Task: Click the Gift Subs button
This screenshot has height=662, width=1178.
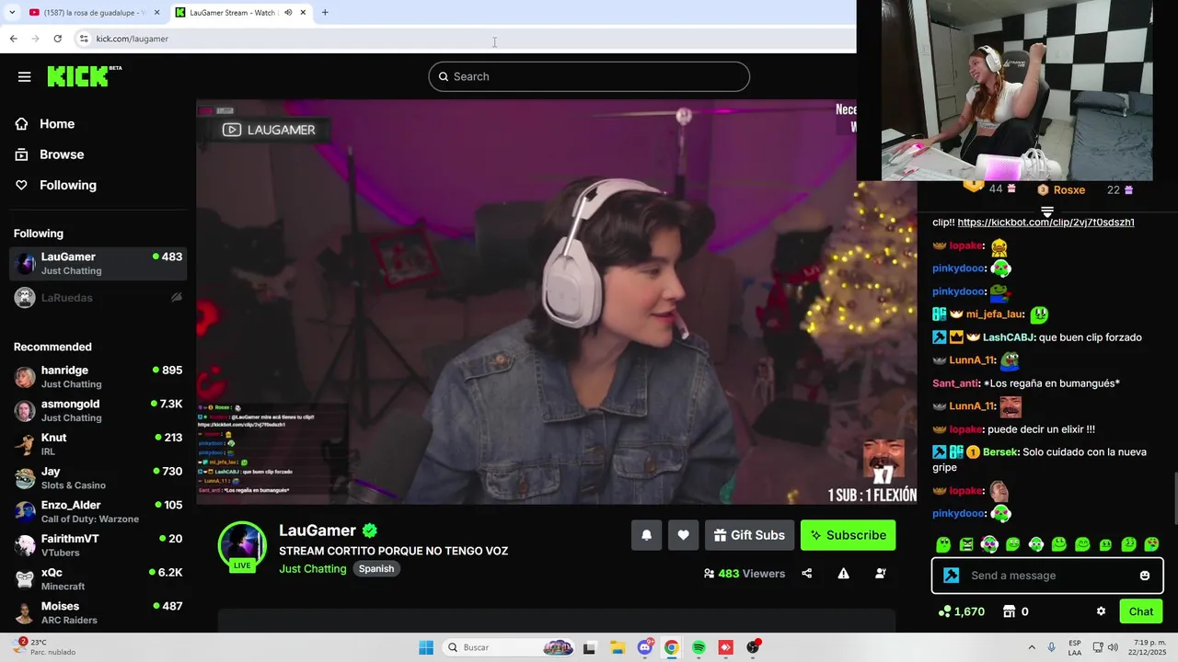Action: coord(749,535)
